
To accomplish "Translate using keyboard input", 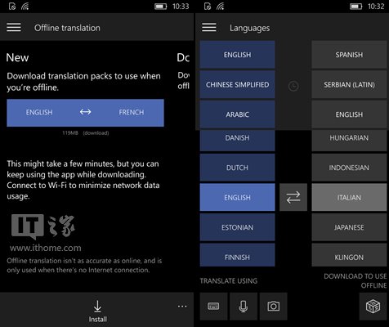I will (213, 306).
